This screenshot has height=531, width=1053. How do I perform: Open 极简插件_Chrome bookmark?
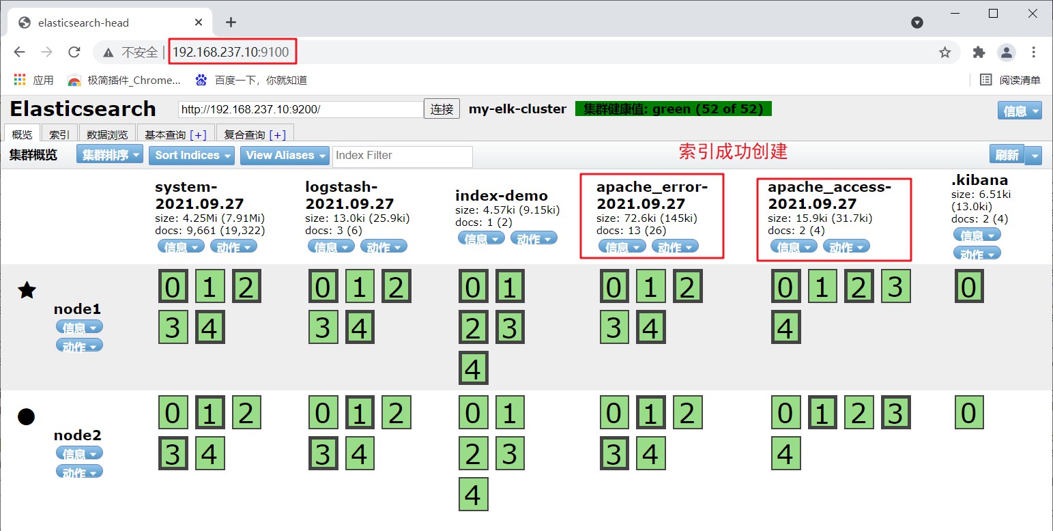(124, 80)
